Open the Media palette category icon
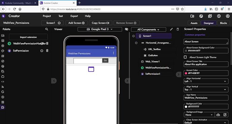Viewport: 232px width, 124px height. [x=3, y=46]
